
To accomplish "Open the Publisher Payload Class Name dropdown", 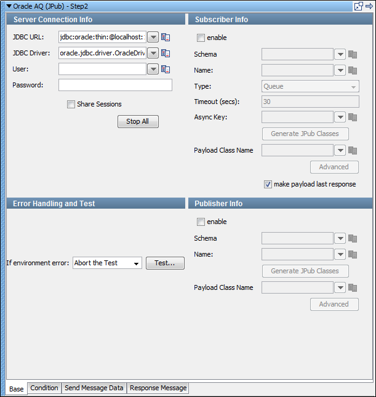I will pyautogui.click(x=340, y=287).
